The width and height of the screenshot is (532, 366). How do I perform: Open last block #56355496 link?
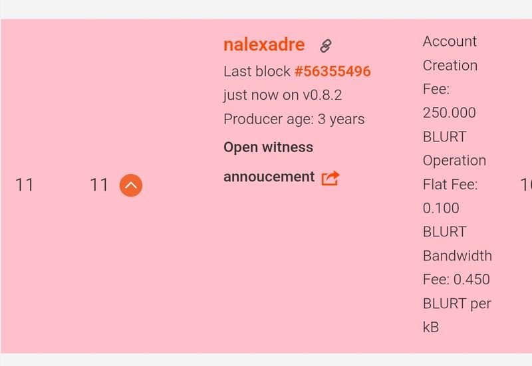(x=332, y=71)
